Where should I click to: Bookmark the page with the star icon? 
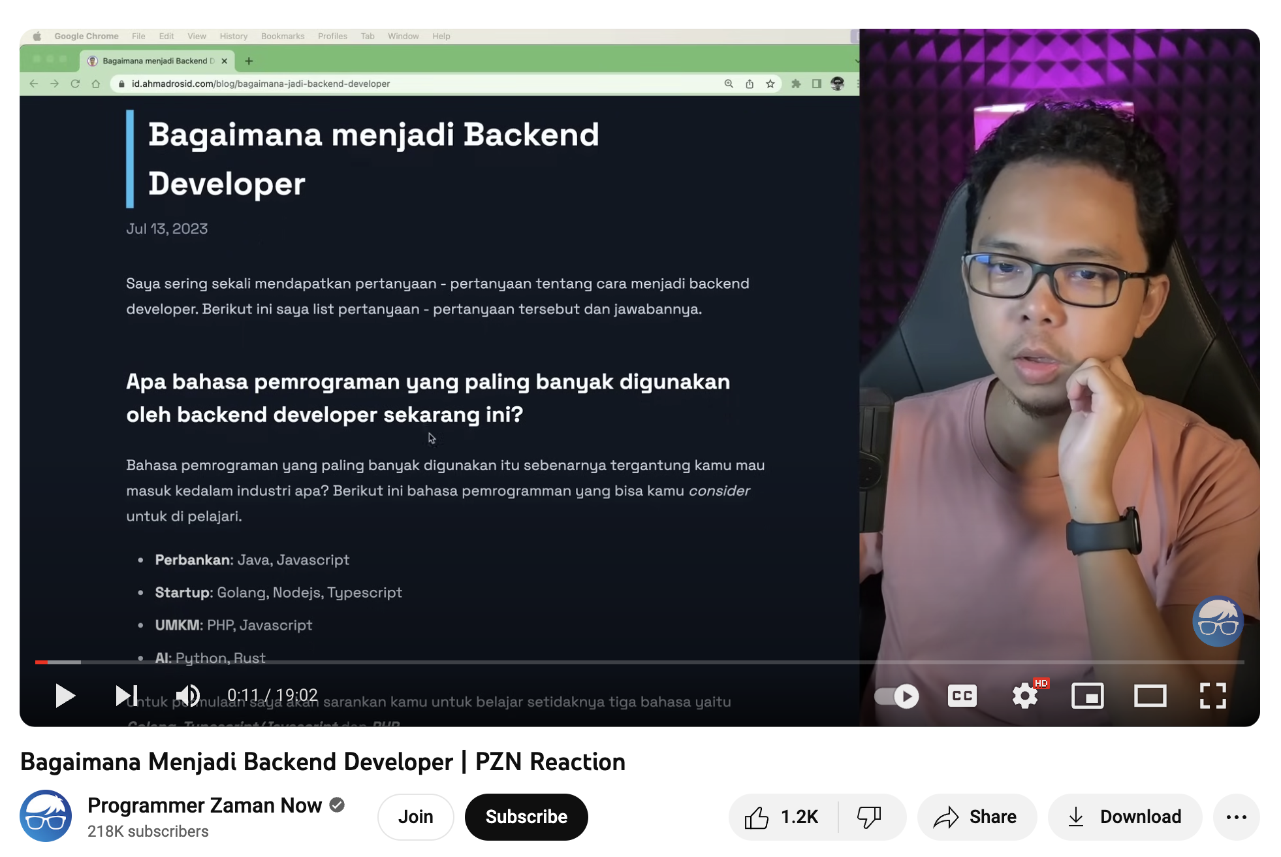770,84
